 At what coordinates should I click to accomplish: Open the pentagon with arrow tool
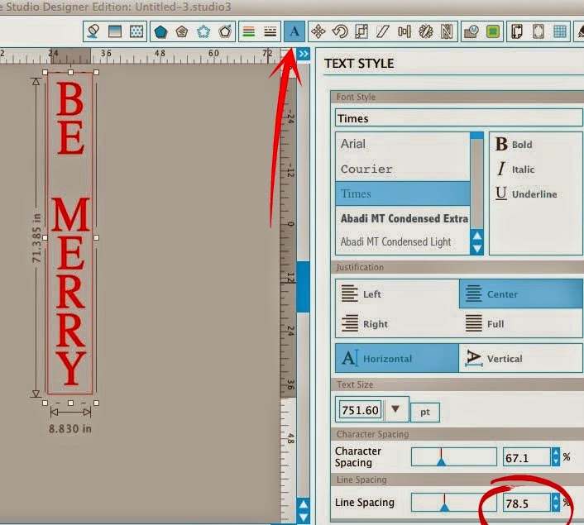coord(225,31)
